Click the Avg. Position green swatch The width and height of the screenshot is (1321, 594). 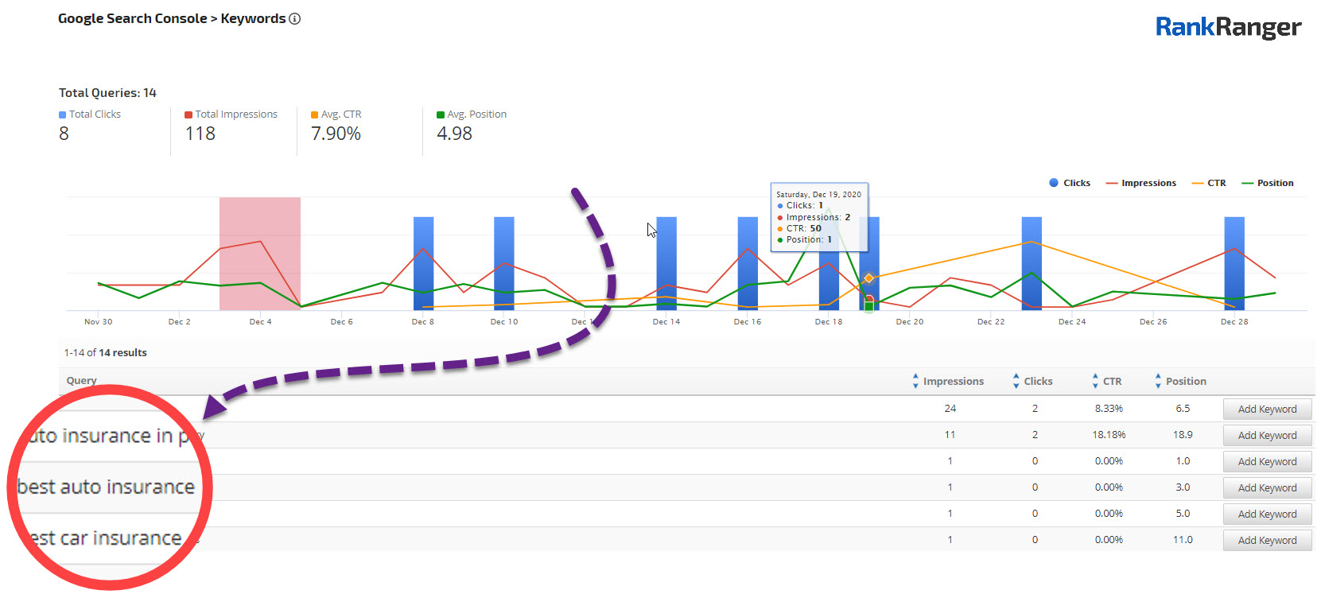441,115
